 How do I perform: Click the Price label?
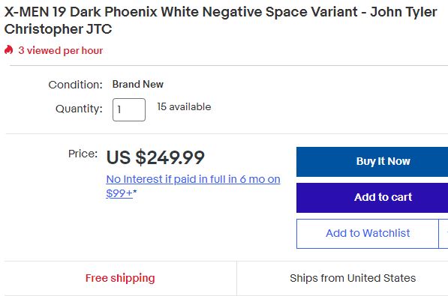tap(83, 154)
